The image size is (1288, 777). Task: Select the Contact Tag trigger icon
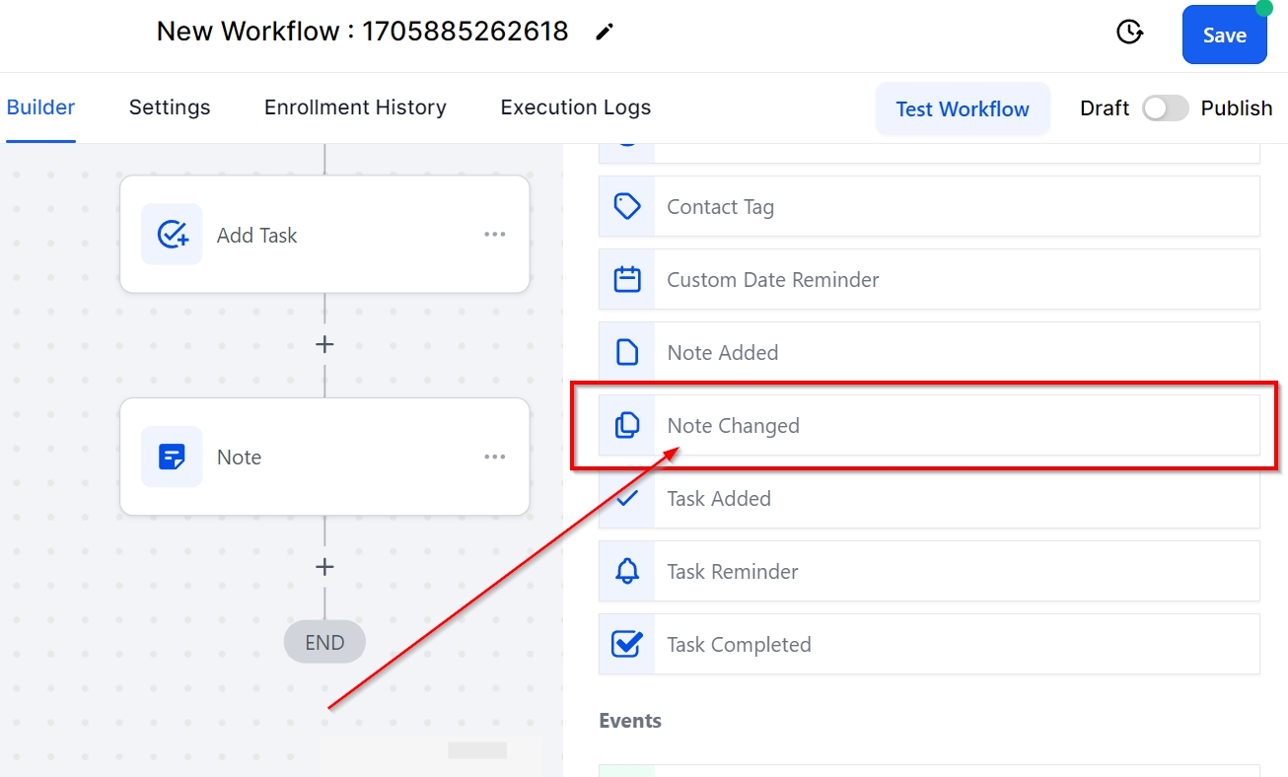click(627, 206)
